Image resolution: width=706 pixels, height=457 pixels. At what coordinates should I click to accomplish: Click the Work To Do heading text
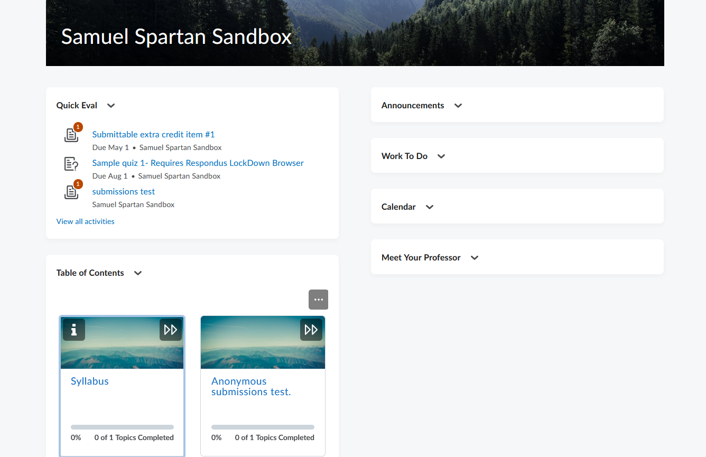(x=404, y=156)
